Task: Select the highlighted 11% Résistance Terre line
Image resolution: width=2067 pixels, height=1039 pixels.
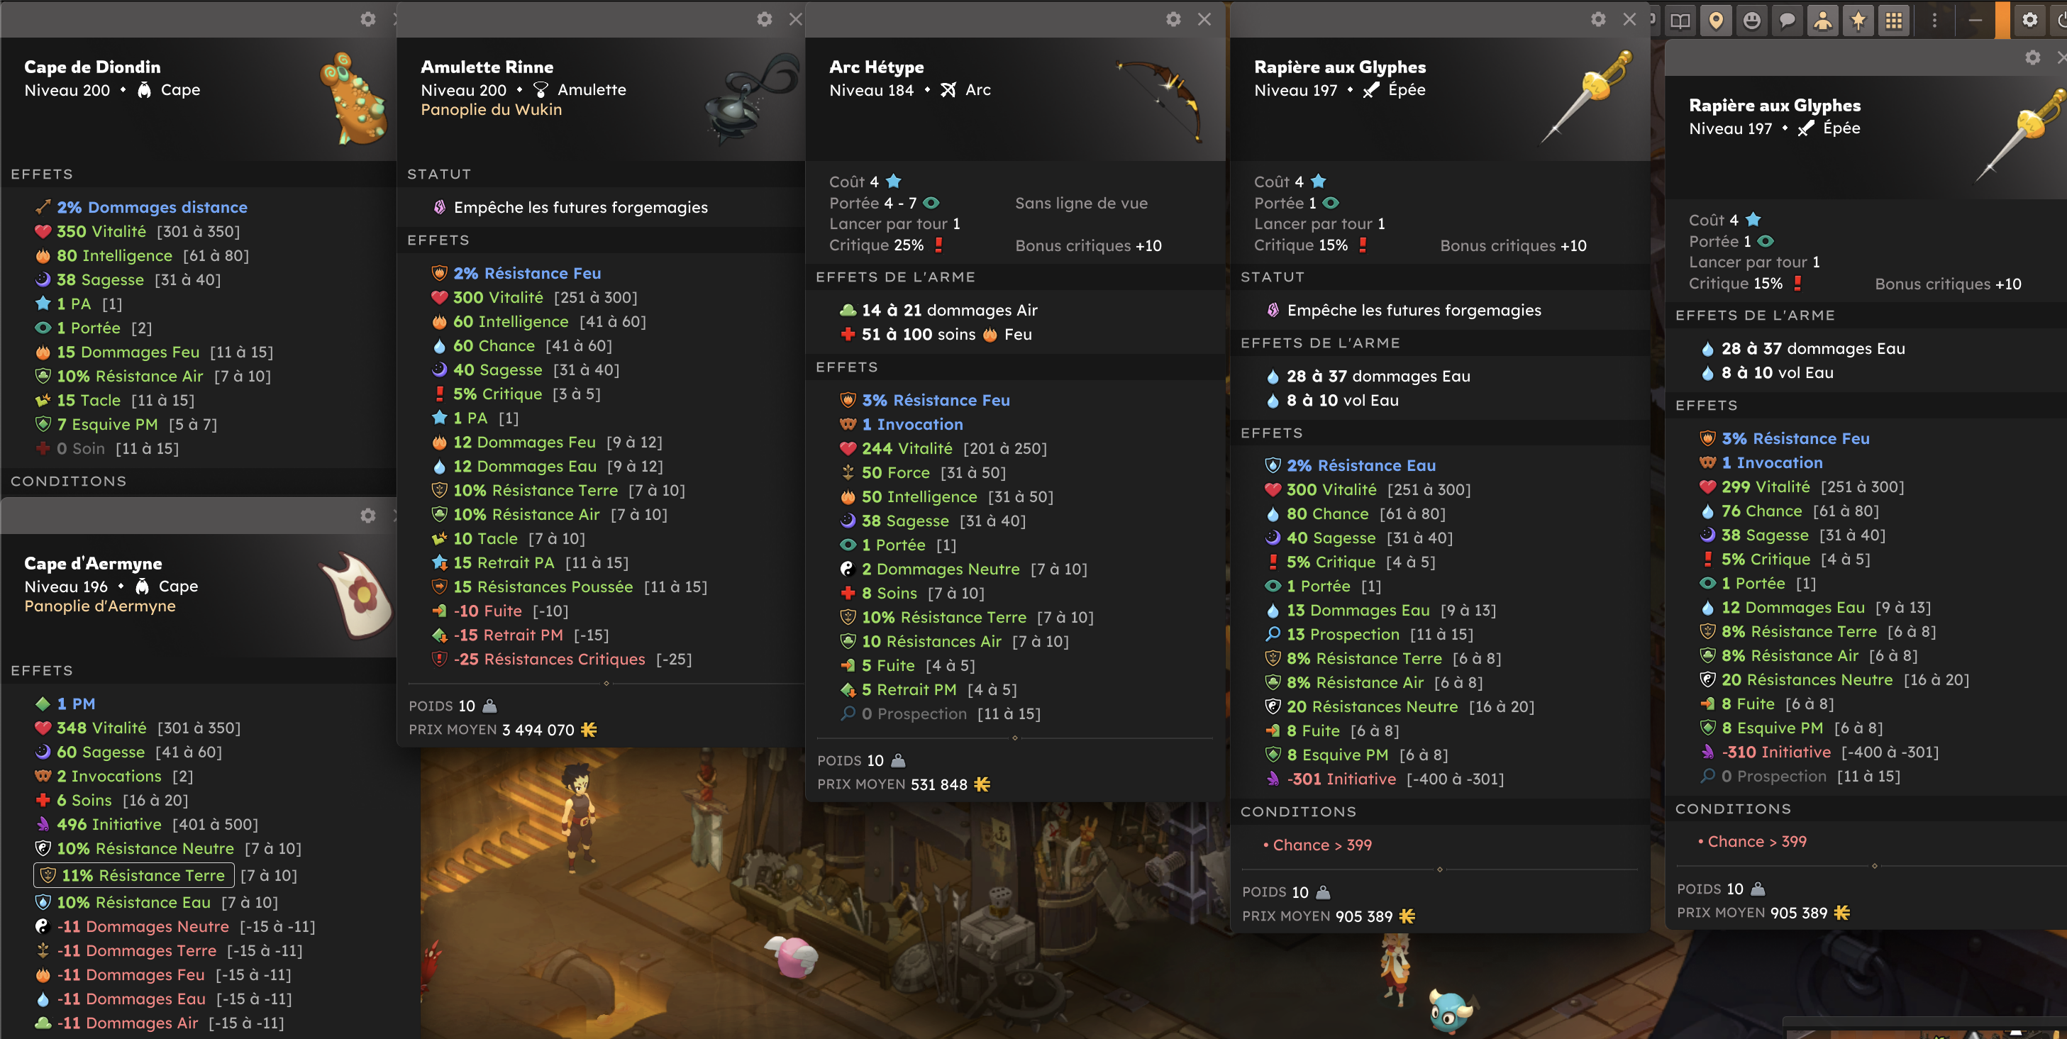Action: tap(133, 874)
